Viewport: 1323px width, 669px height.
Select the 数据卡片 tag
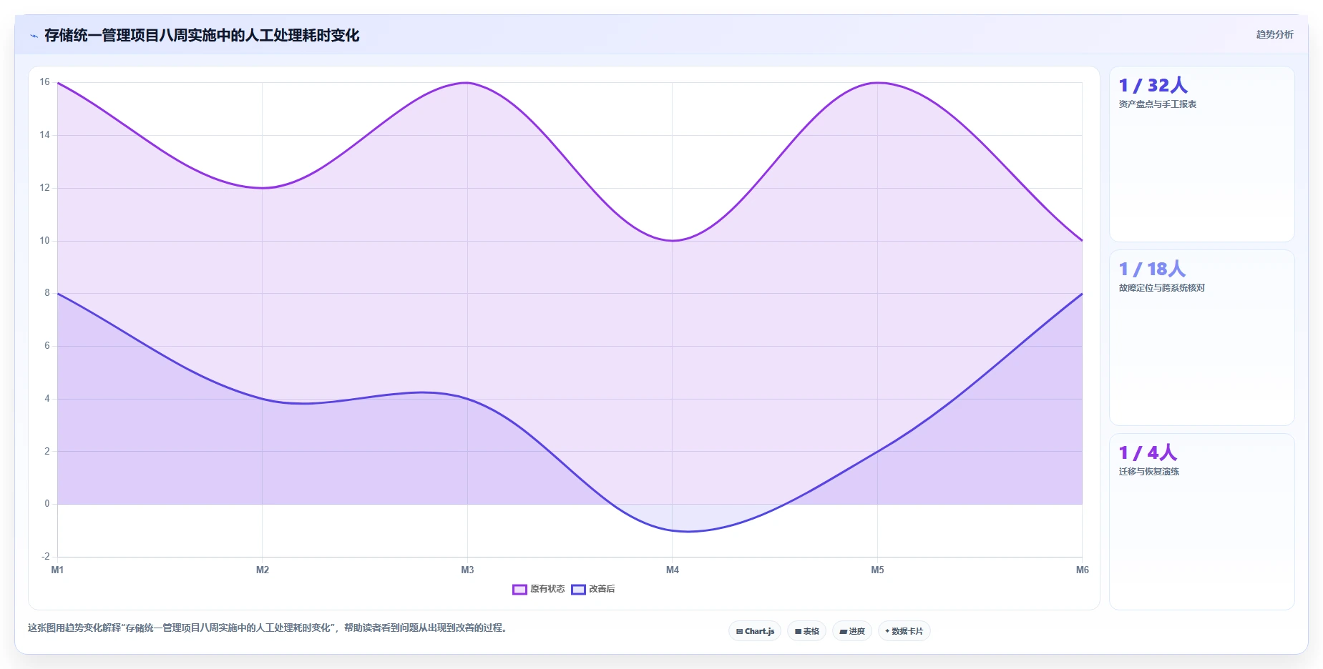pyautogui.click(x=904, y=631)
